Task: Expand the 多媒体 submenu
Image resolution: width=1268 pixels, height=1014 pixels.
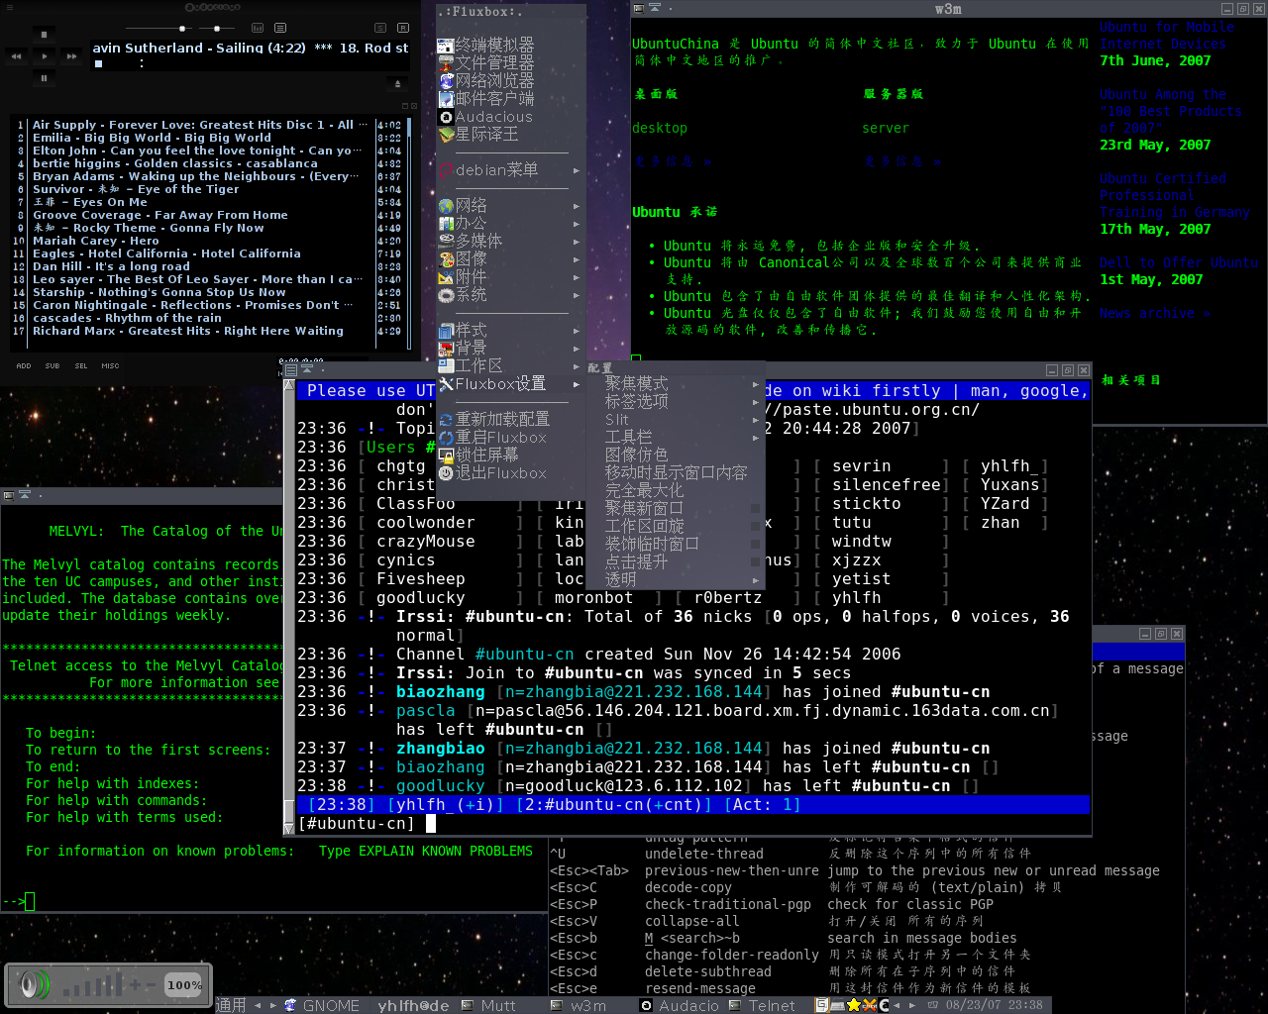Action: pyautogui.click(x=510, y=241)
